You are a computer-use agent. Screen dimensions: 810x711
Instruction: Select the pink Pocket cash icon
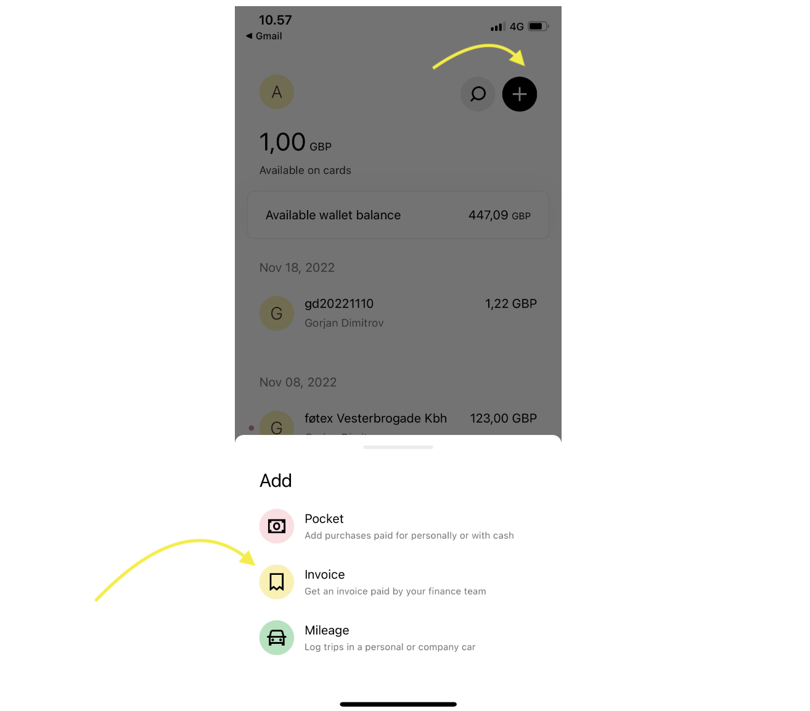(x=277, y=526)
